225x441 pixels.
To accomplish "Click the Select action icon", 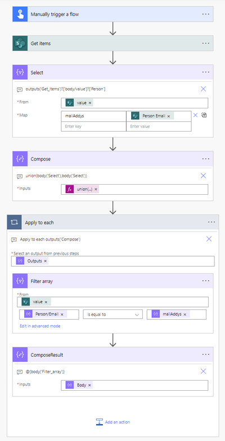I will [20, 72].
